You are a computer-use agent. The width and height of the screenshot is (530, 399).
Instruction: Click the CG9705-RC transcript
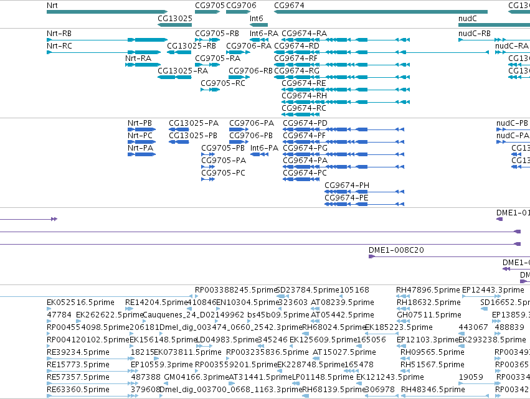(x=211, y=90)
